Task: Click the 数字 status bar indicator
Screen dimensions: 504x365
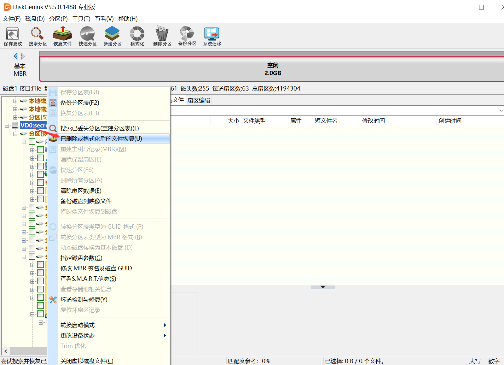Action: pos(494,361)
